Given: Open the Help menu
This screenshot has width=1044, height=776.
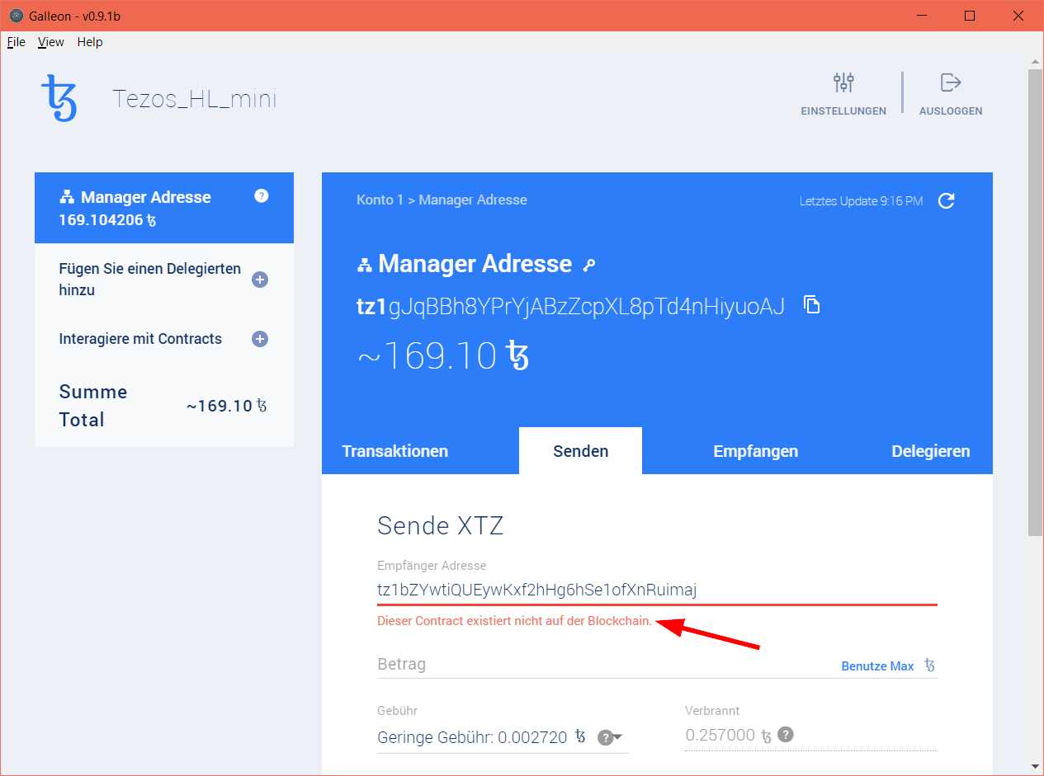Looking at the screenshot, I should pyautogui.click(x=90, y=42).
